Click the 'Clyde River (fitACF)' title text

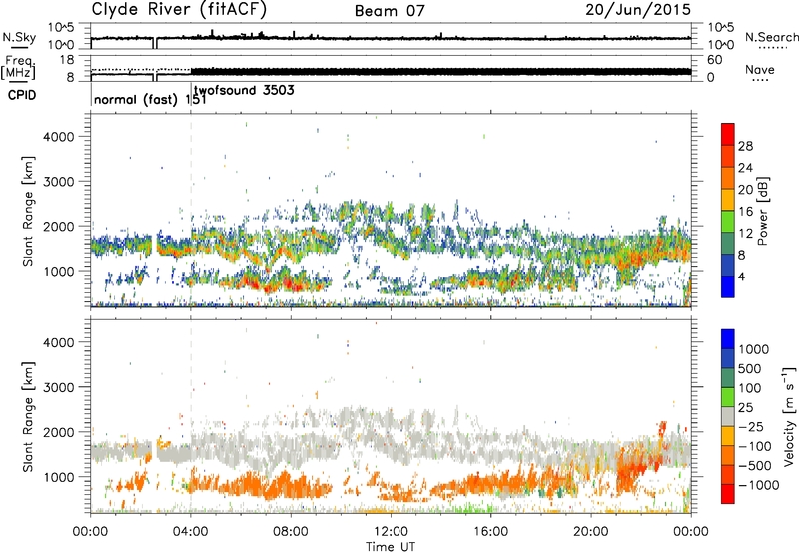[179, 9]
